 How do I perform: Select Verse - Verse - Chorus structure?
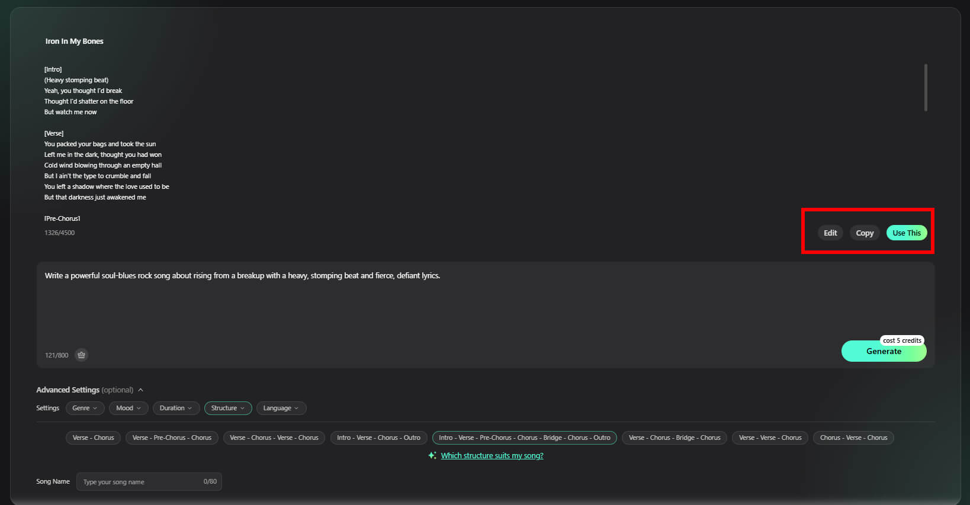(770, 438)
